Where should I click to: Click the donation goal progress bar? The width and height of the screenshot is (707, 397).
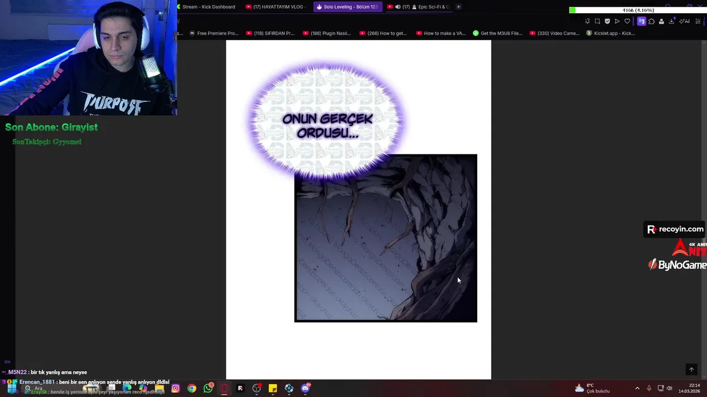point(638,10)
